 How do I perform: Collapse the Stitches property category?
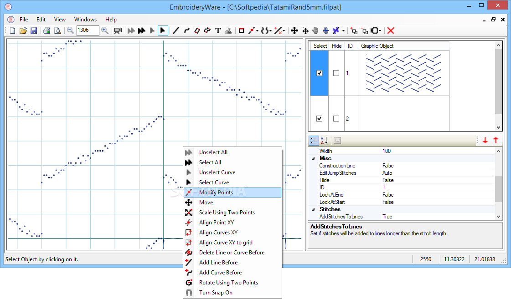pos(314,209)
